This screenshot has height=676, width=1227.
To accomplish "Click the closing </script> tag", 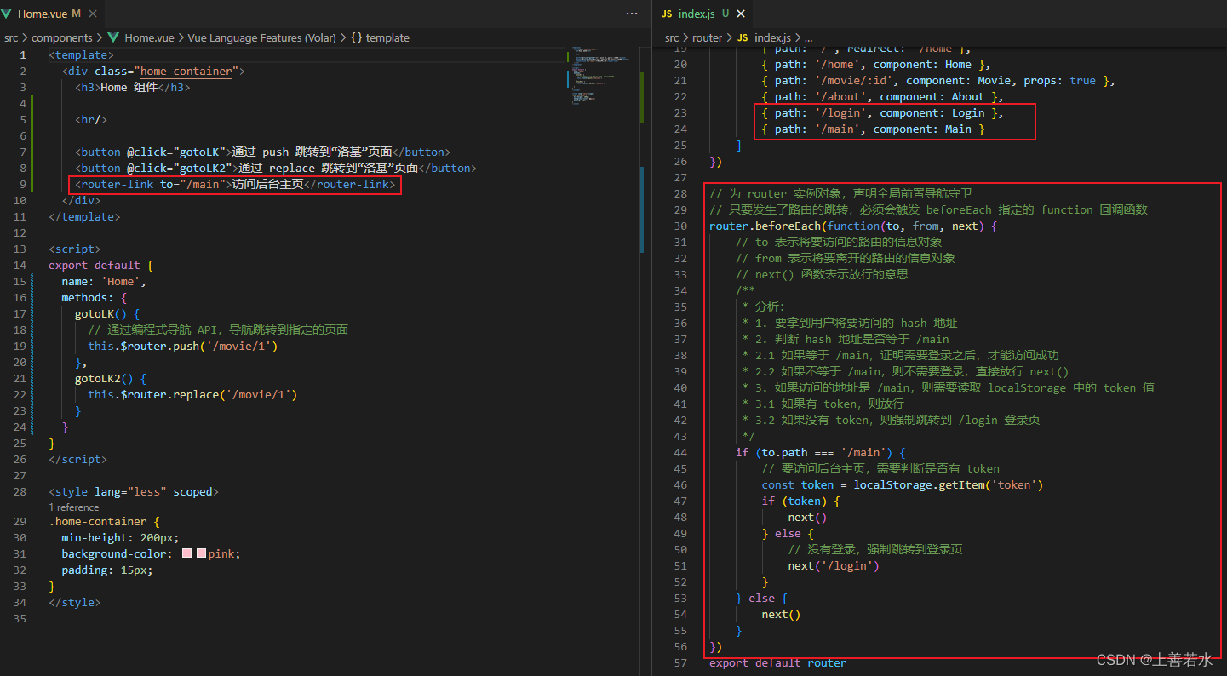I will click(77, 459).
